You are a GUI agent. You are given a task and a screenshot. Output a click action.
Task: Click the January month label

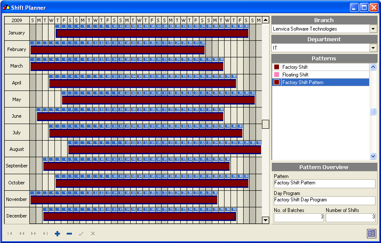(17, 33)
